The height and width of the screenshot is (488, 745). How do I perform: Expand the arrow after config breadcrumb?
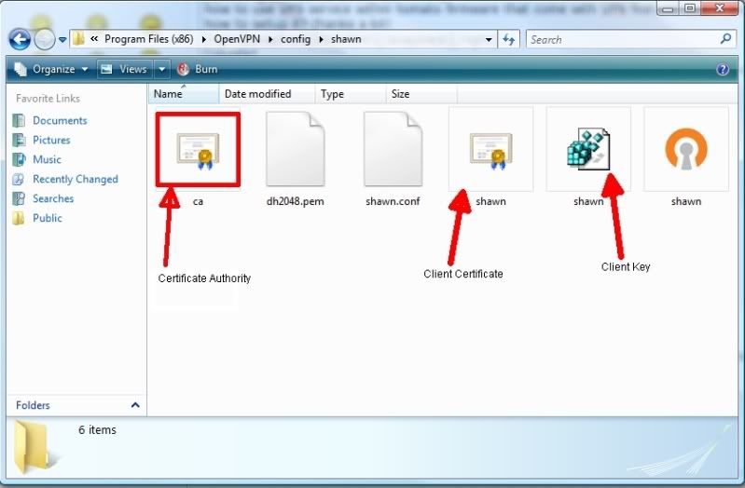click(321, 39)
